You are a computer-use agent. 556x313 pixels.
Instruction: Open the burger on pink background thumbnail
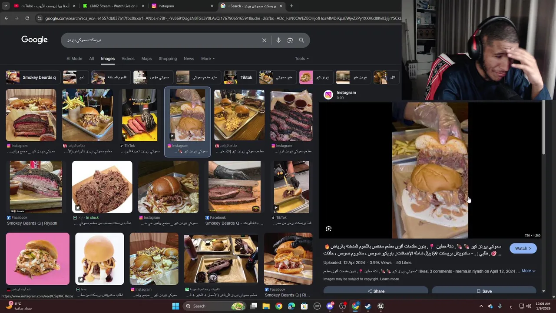37,259
